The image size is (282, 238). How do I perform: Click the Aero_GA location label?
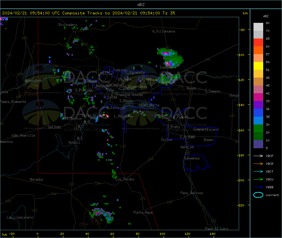187,147
